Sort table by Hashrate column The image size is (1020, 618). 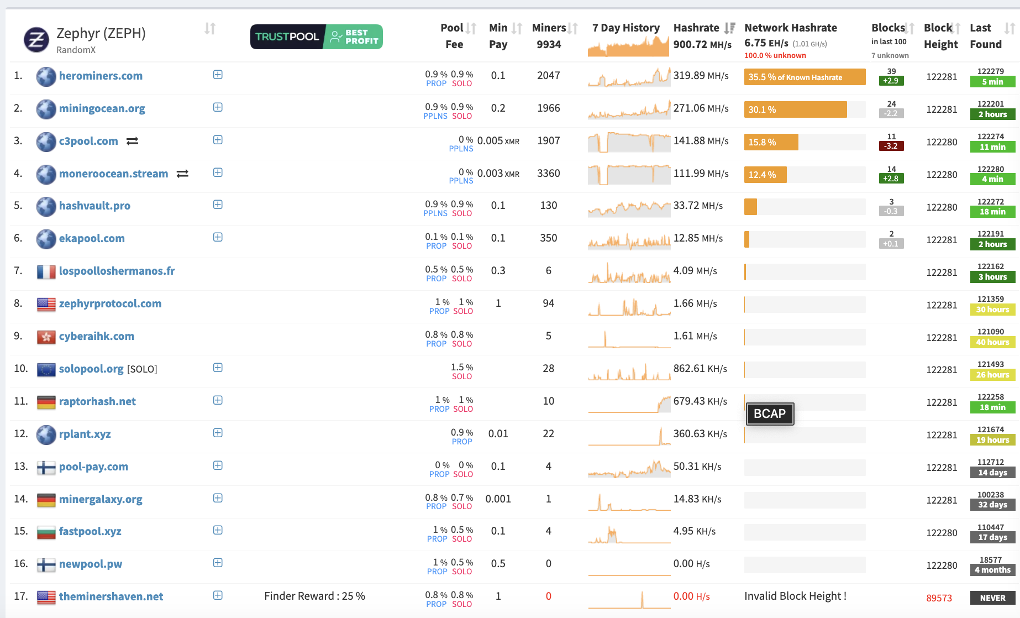[729, 28]
